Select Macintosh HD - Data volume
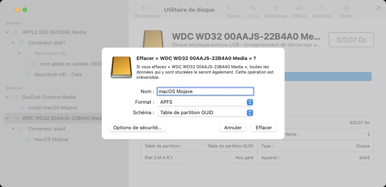 pos(58,75)
